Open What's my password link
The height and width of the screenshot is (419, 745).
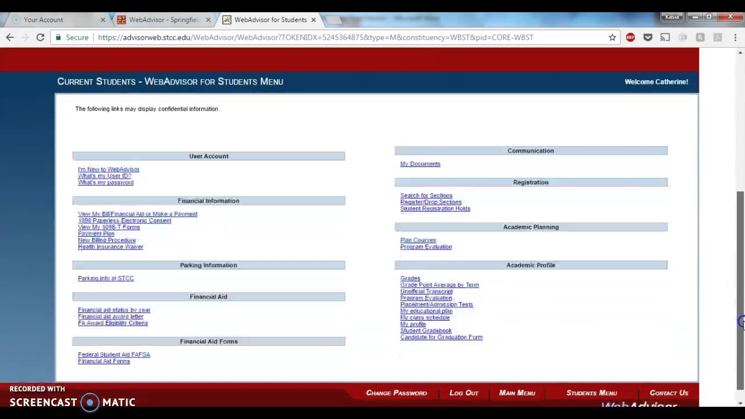coord(106,183)
